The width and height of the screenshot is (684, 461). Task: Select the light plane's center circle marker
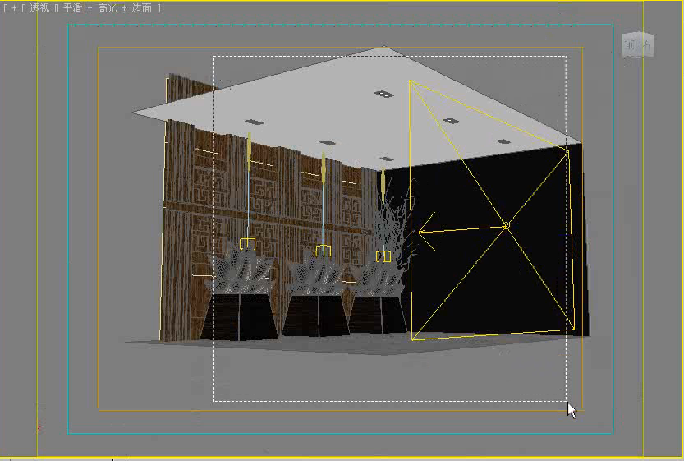click(x=506, y=226)
